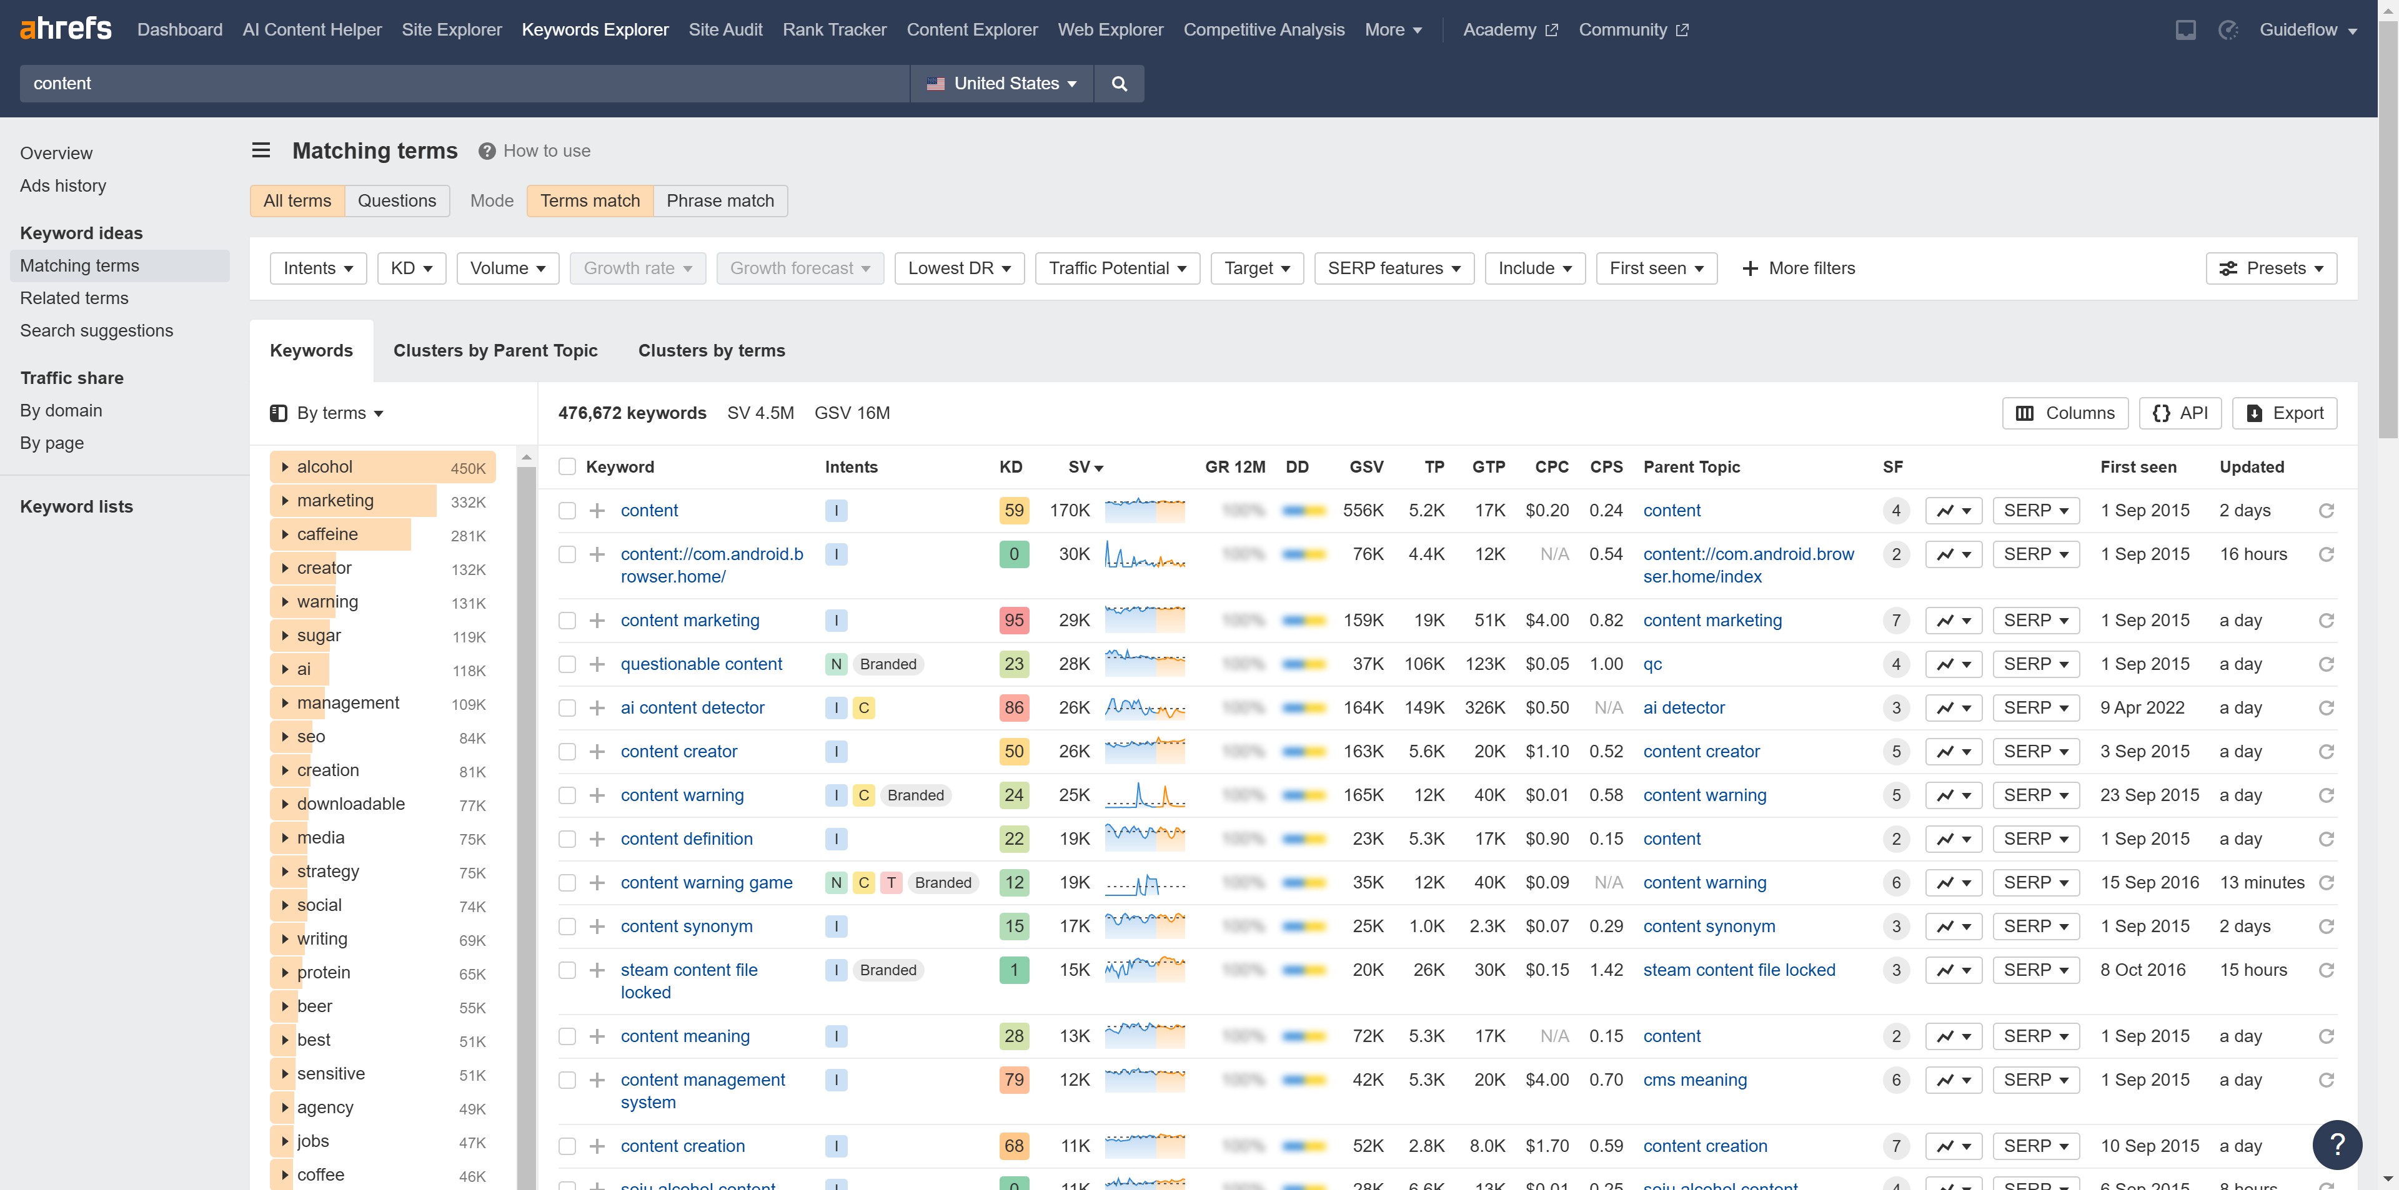Open the United States country dropdown

coord(1001,84)
